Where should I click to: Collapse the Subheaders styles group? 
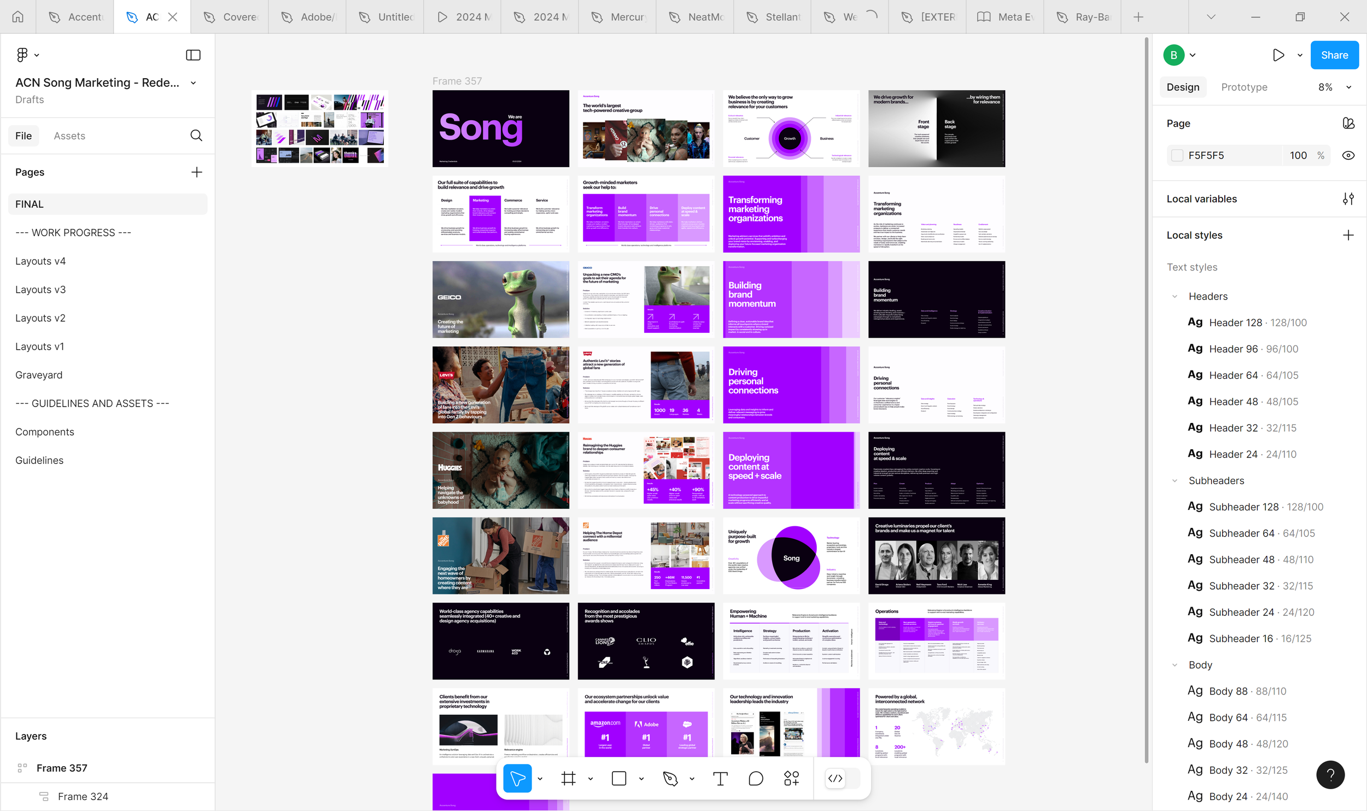pyautogui.click(x=1175, y=480)
